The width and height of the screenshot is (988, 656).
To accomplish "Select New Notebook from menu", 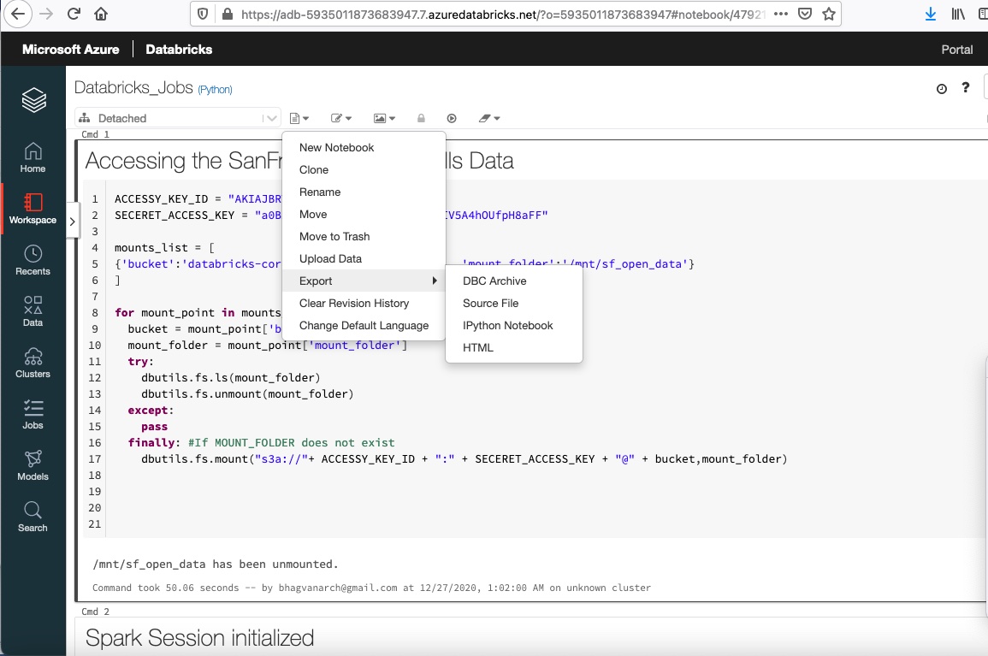I will (x=364, y=147).
